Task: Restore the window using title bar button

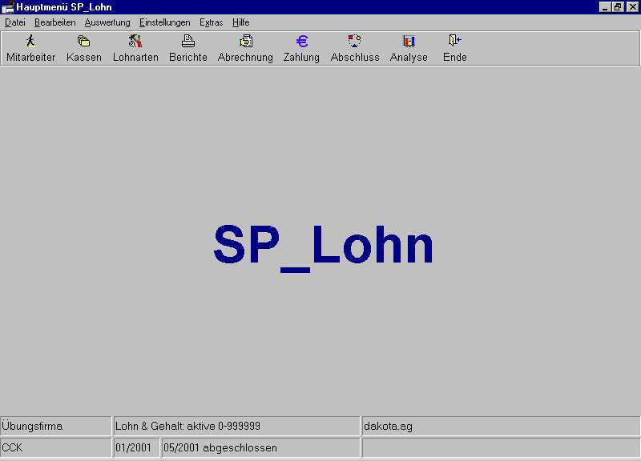Action: 618,7
